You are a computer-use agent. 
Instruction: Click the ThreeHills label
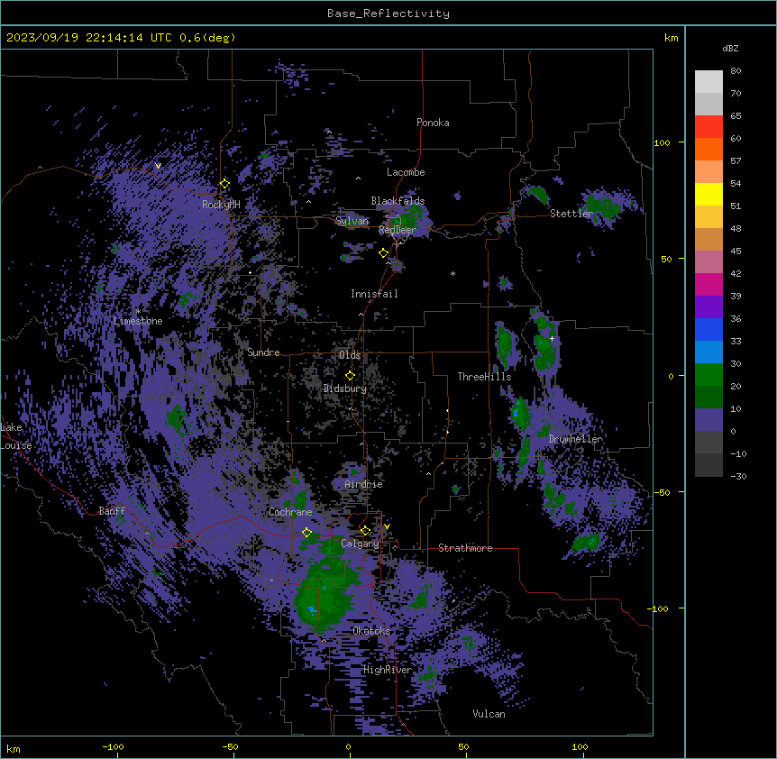pos(484,377)
